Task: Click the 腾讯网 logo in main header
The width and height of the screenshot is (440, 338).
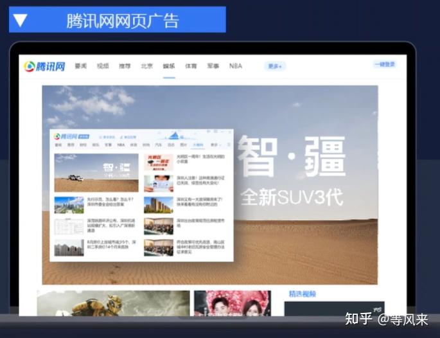Action: pos(44,67)
